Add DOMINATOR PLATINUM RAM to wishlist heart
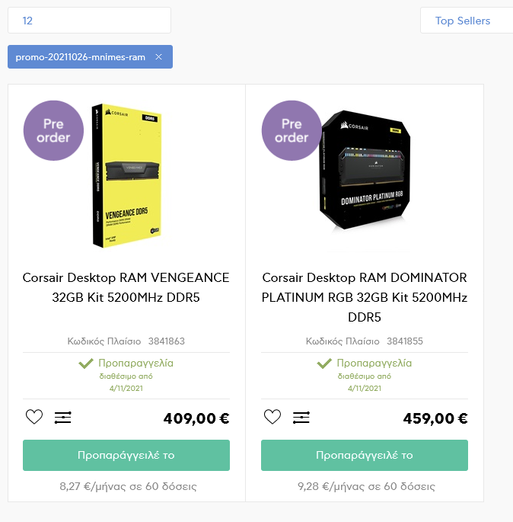 (x=272, y=417)
